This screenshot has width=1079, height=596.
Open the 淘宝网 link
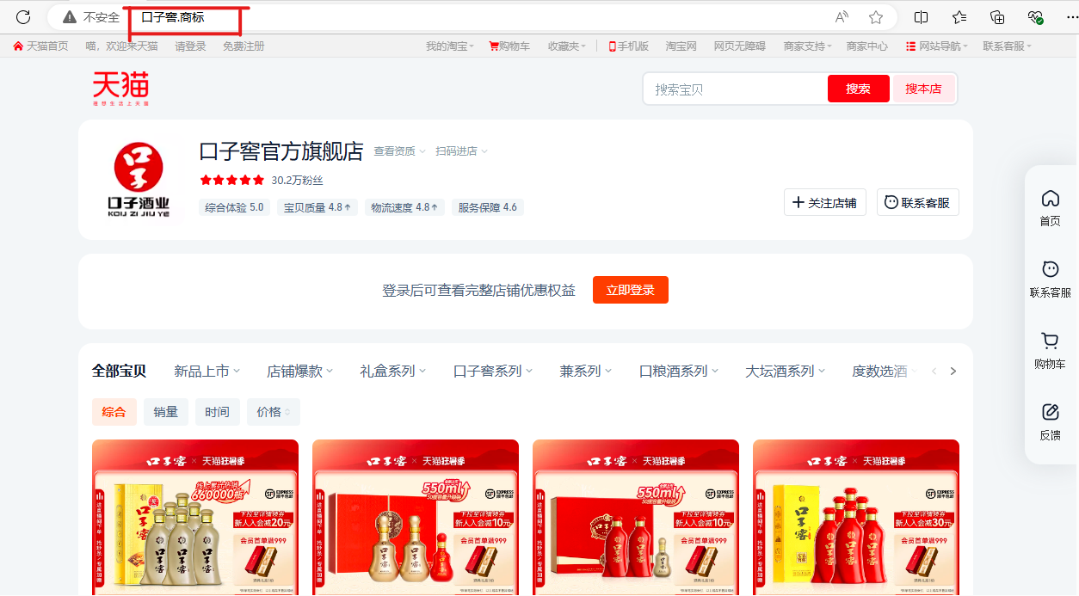pyautogui.click(x=681, y=46)
